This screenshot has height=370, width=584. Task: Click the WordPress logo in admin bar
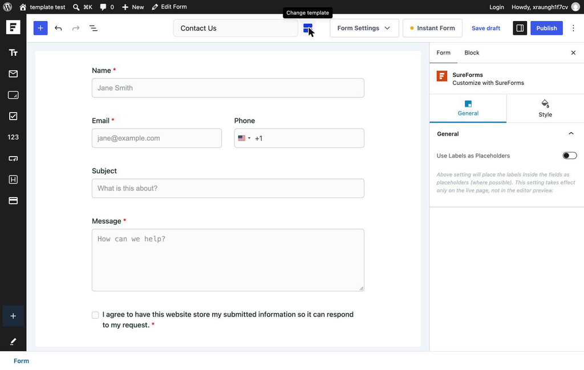click(7, 7)
